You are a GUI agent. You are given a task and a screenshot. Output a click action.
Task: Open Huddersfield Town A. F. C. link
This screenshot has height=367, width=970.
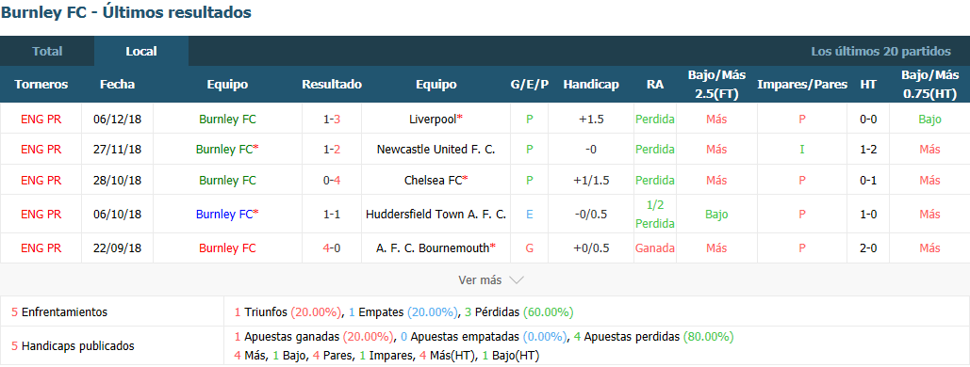click(x=436, y=214)
